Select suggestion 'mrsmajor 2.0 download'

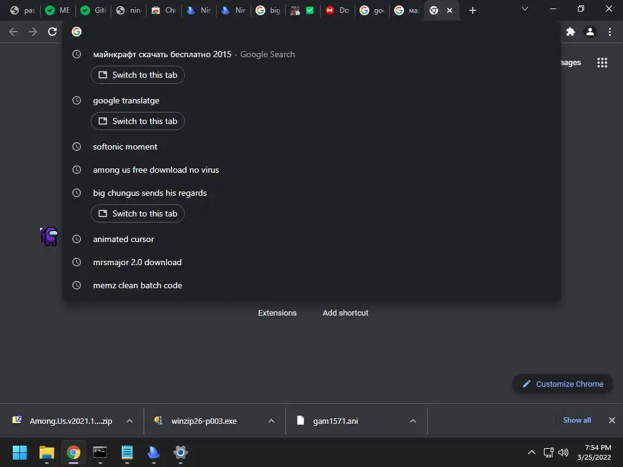[x=311, y=262]
